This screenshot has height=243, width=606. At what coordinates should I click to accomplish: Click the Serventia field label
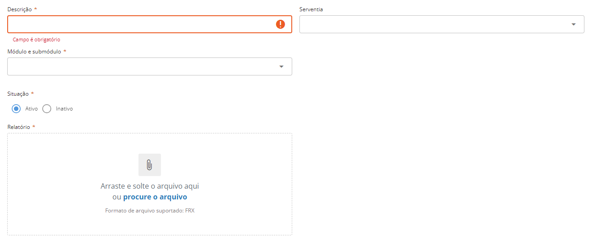(x=311, y=9)
